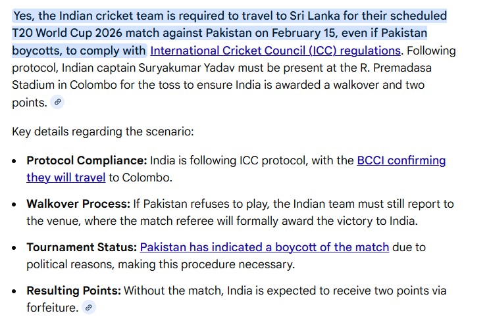Viewport: 489px width, 334px height.
Task: Click 'Key details regarding the scenario:' text
Action: click(x=103, y=131)
